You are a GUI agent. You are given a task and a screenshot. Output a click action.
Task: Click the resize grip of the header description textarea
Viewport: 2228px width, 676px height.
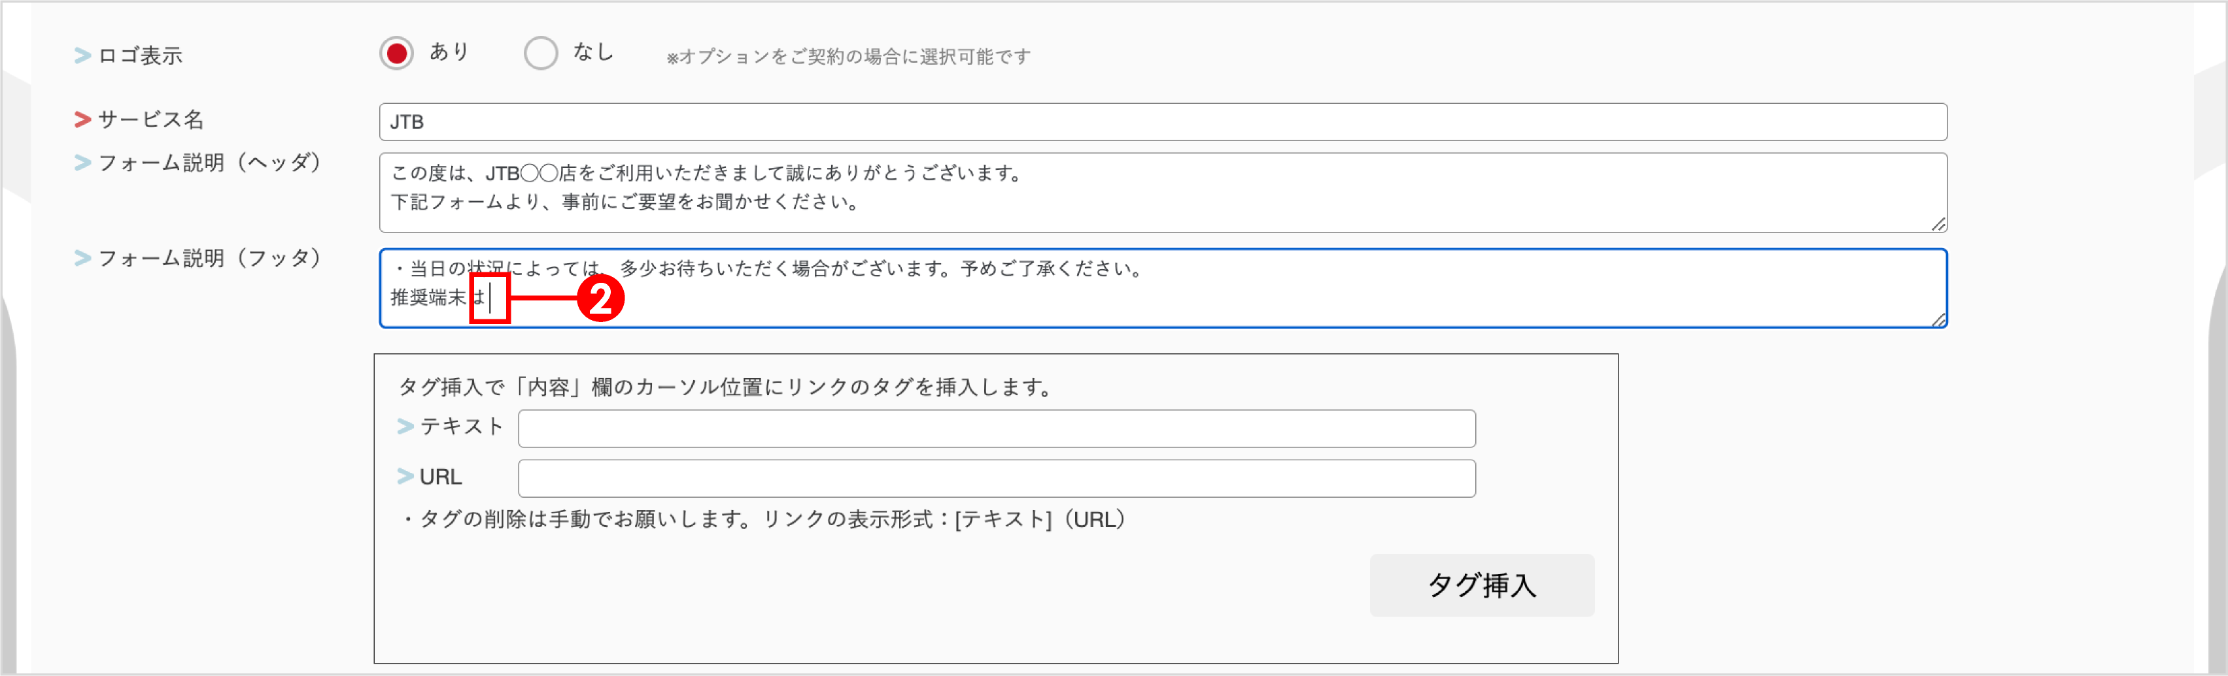(x=1940, y=225)
